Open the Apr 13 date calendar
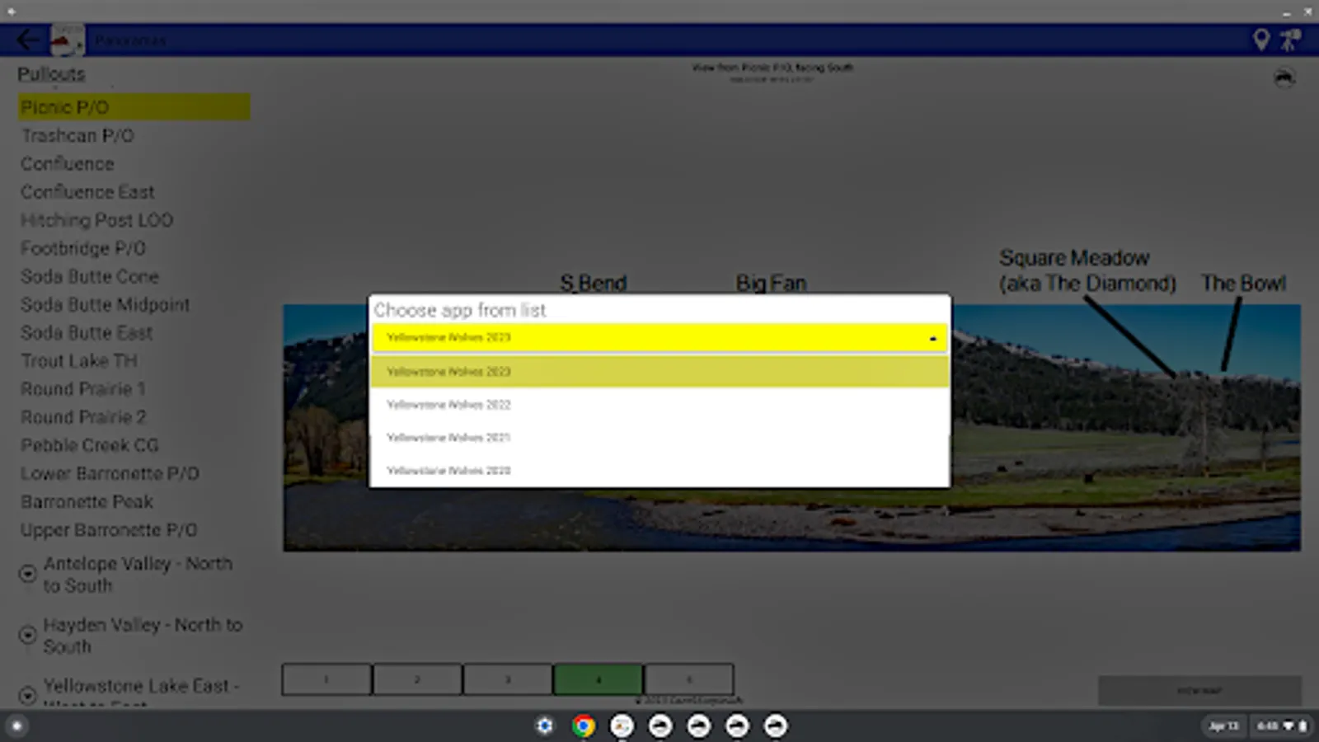 click(x=1223, y=726)
